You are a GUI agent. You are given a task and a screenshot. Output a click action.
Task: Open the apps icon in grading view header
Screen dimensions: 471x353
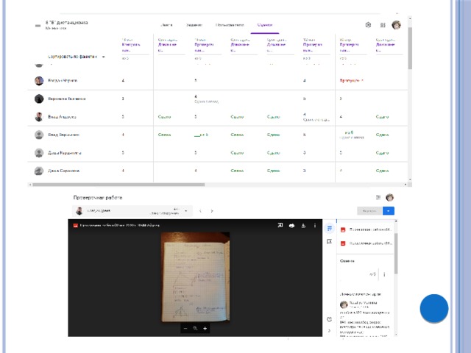[378, 197]
